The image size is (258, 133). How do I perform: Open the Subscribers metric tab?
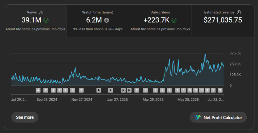coord(160,20)
